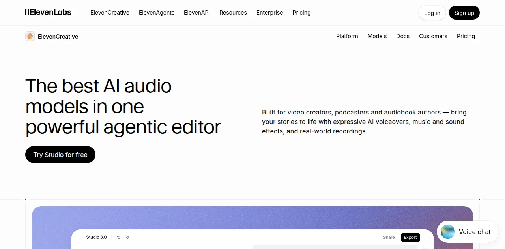Start a Voice chat
The height and width of the screenshot is (249, 505).
468,232
